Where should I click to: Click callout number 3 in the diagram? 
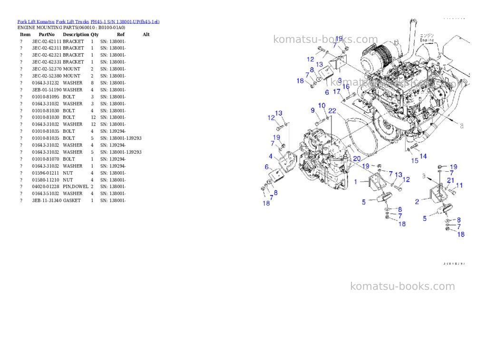[340, 81]
